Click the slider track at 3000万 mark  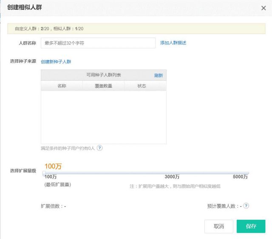click(x=172, y=173)
